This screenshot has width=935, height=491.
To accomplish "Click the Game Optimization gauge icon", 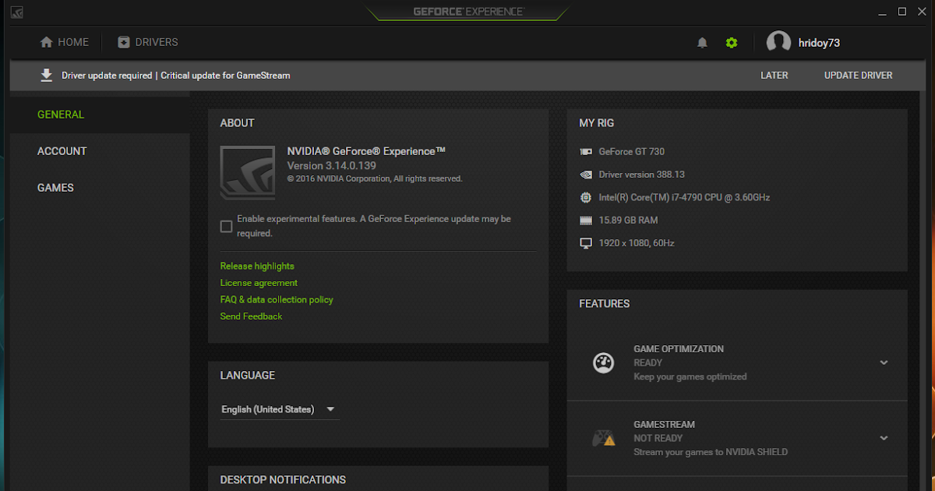I will point(604,362).
